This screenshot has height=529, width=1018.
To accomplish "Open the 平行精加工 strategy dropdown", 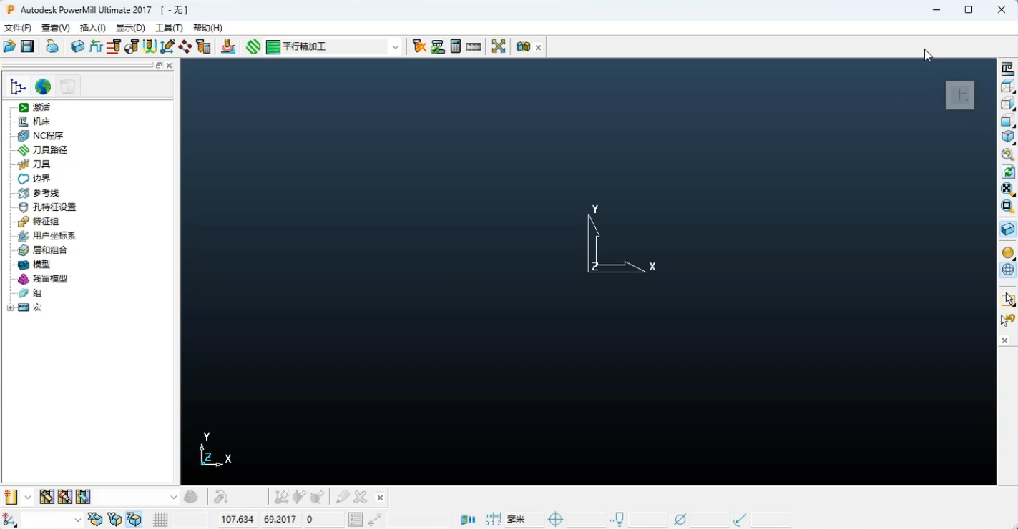I will [395, 47].
